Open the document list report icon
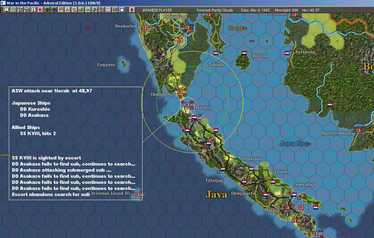Screen dimensions: 374x238 (13, 10)
